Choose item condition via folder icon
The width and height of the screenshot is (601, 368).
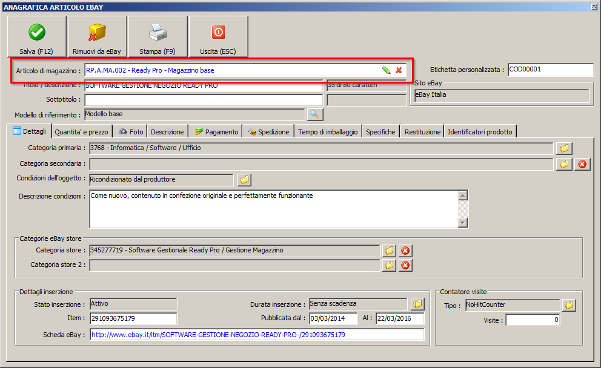[x=245, y=180]
